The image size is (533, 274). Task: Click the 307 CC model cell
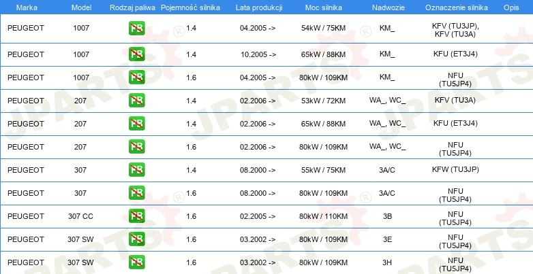tap(80, 216)
